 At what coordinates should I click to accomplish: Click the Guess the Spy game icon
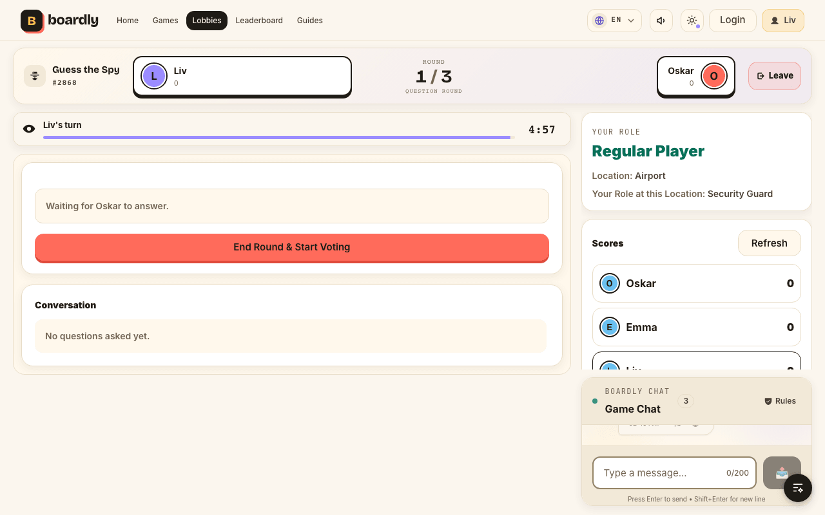point(35,76)
